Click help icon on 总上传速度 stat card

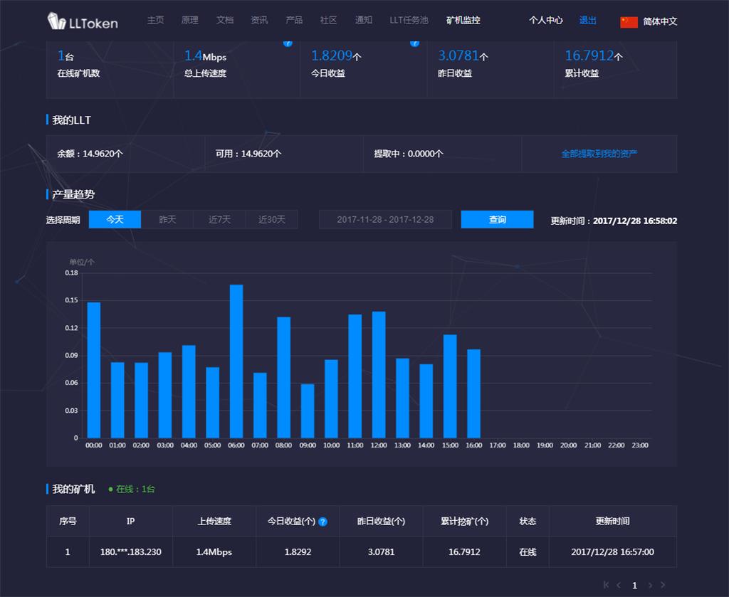tap(288, 43)
